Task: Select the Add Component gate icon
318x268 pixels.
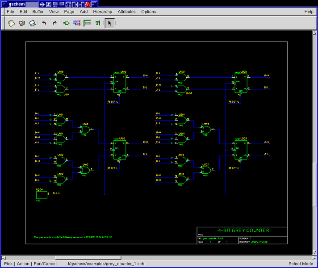Action: (x=67, y=23)
